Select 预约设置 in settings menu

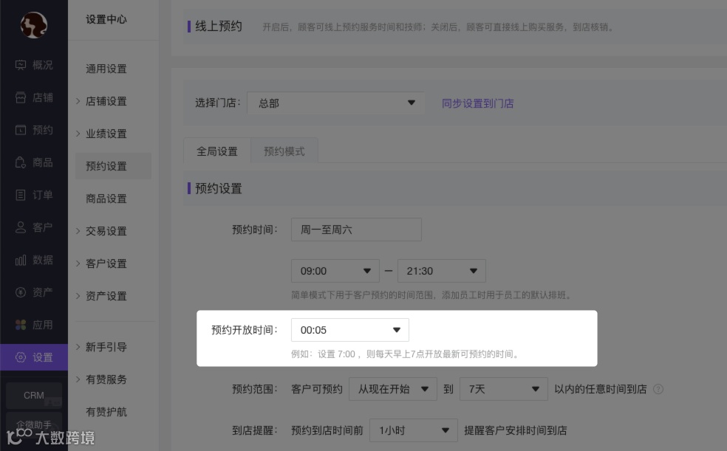coord(113,166)
